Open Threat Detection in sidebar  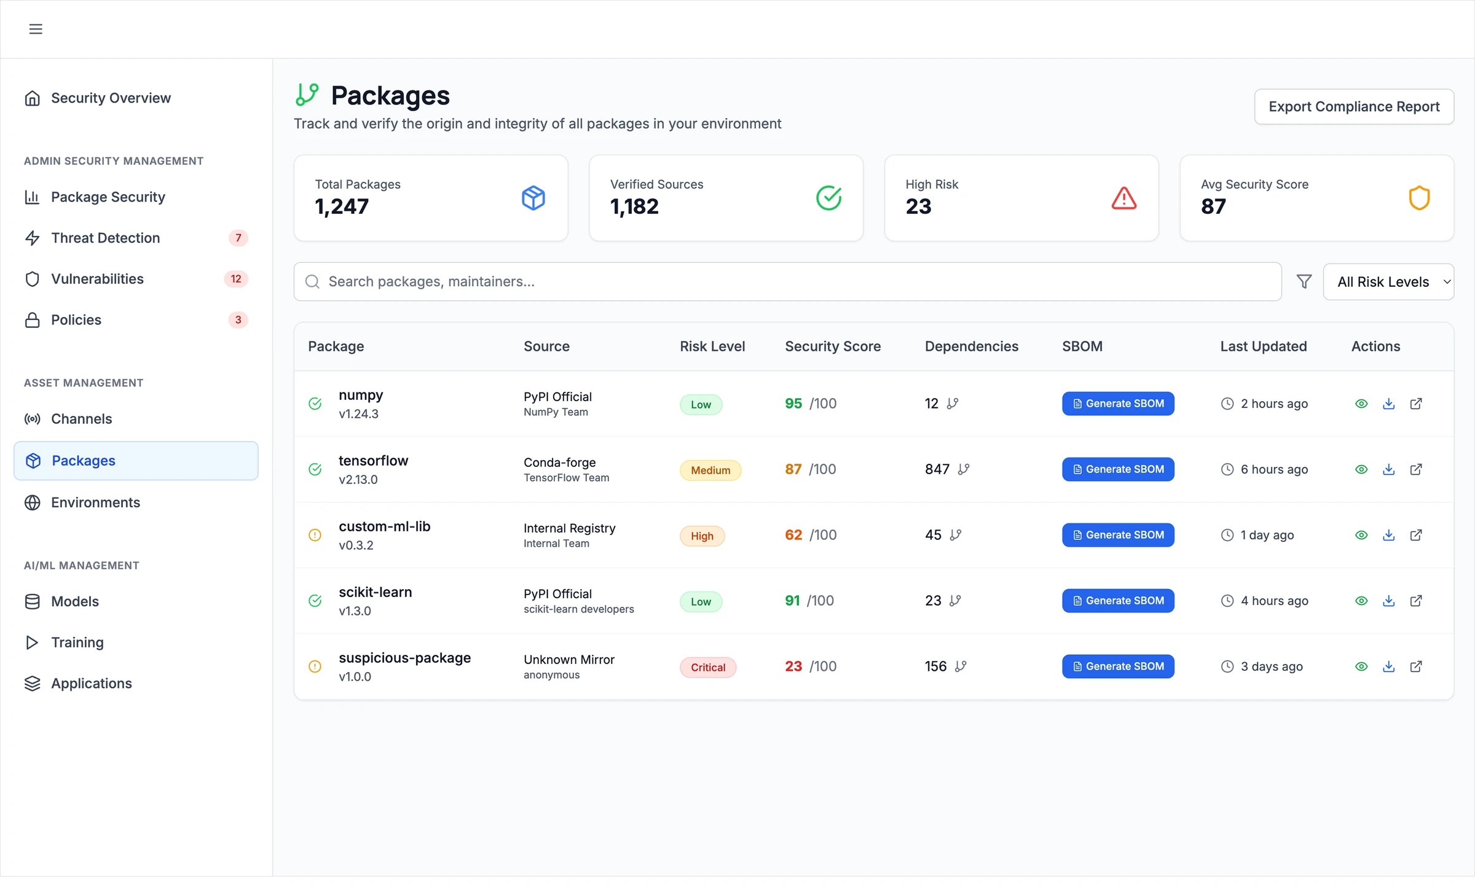click(x=136, y=238)
